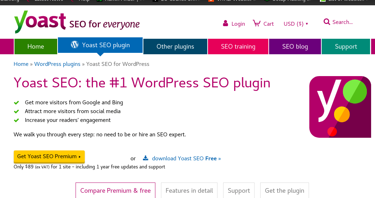Image resolution: width=375 pixels, height=198 pixels.
Task: Click the shopping cart icon
Action: tap(257, 23)
